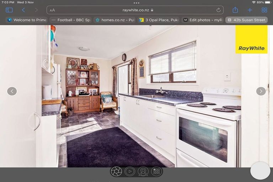The height and width of the screenshot is (182, 273).
Task: Close the 42b Susan Street tab
Action: [230, 20]
